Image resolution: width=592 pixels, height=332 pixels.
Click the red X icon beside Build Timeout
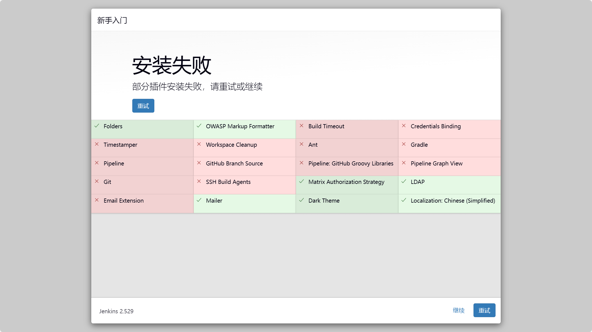pos(302,126)
